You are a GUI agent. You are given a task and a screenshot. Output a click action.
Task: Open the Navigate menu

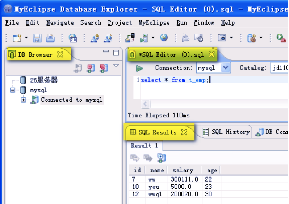pyautogui.click(x=60, y=23)
